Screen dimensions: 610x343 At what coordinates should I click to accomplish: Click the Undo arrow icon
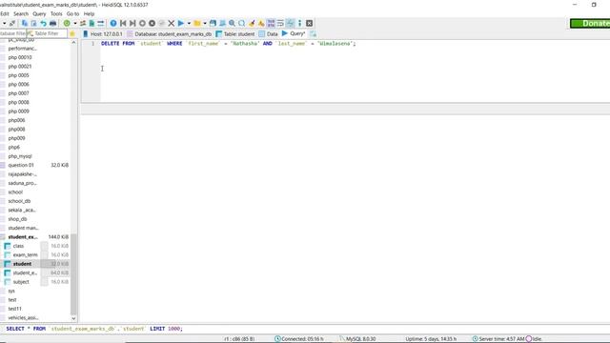[x=43, y=23]
